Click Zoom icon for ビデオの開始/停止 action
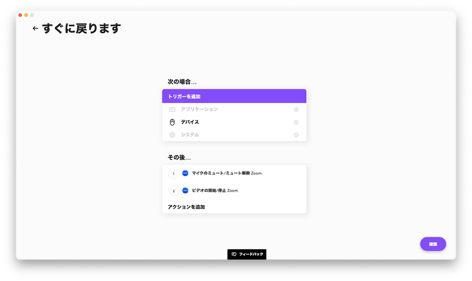 [185, 190]
